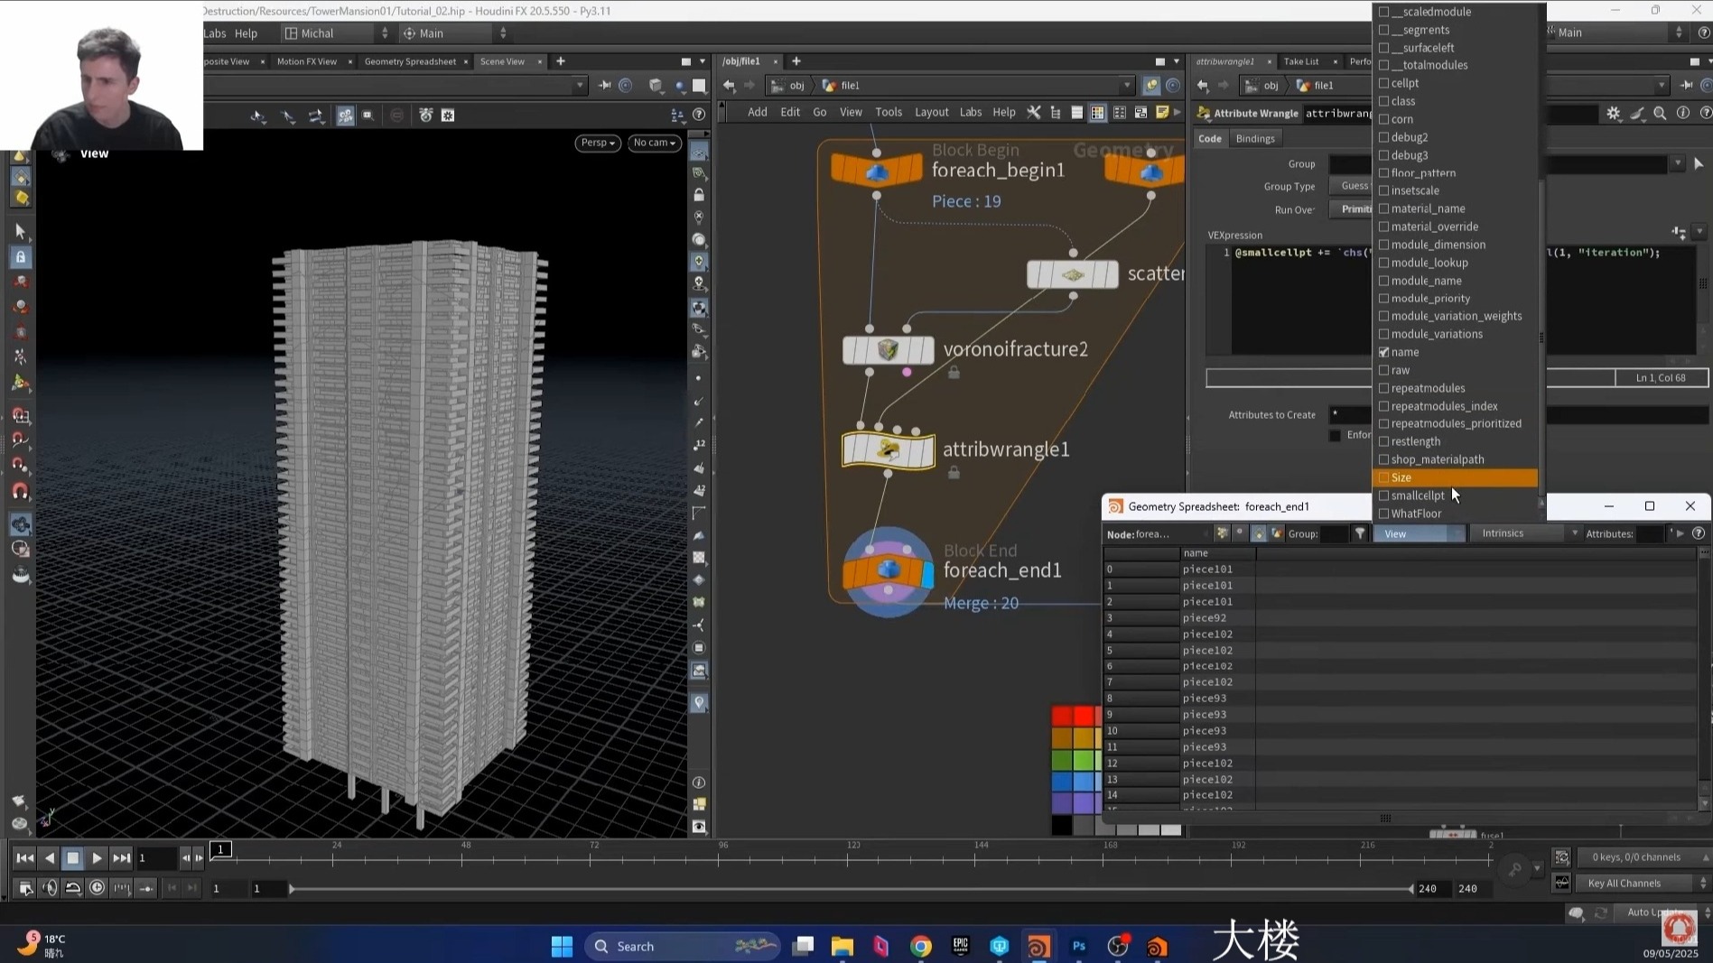Check the module_name attribute
This screenshot has height=963, width=1713.
click(1383, 281)
